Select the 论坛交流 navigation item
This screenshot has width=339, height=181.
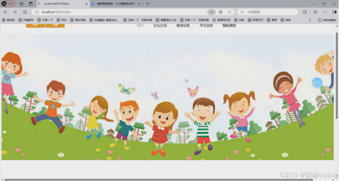pyautogui.click(x=160, y=26)
